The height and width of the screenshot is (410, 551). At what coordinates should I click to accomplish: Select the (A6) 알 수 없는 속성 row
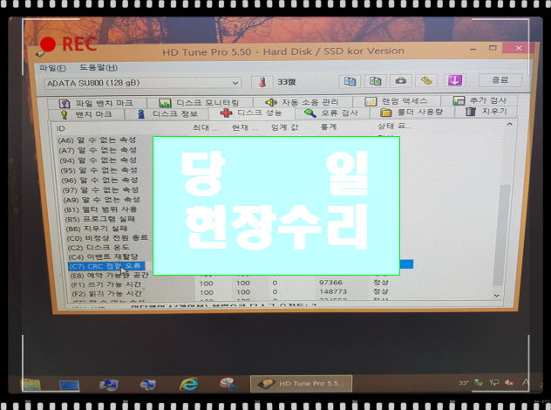point(97,140)
